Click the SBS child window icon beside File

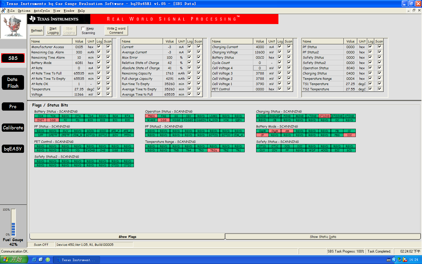[3, 11]
